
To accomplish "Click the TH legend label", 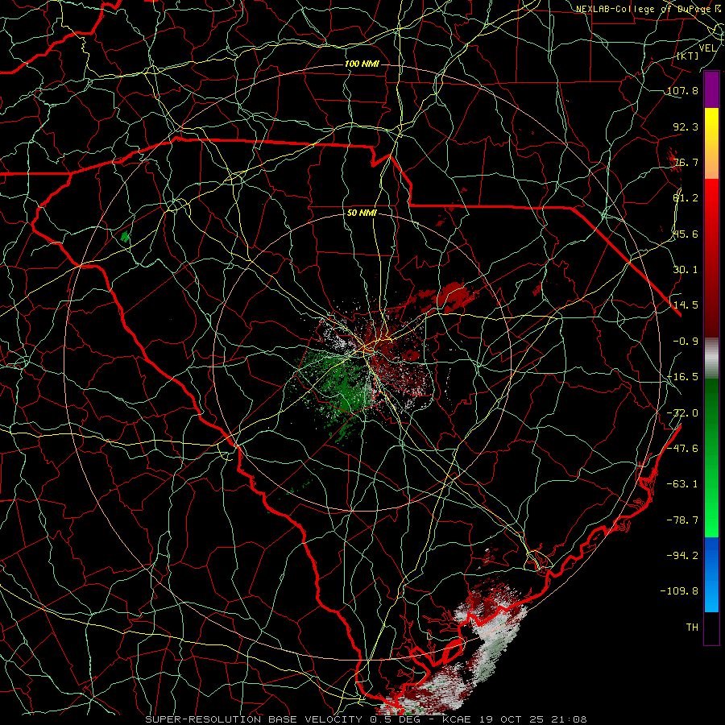I will [692, 627].
